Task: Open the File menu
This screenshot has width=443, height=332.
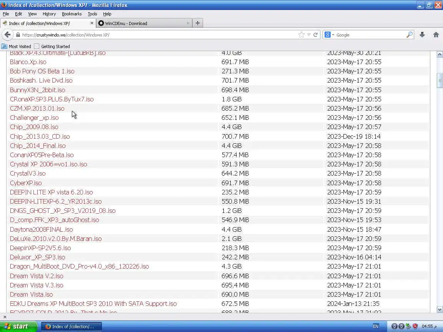Action: click(6, 14)
